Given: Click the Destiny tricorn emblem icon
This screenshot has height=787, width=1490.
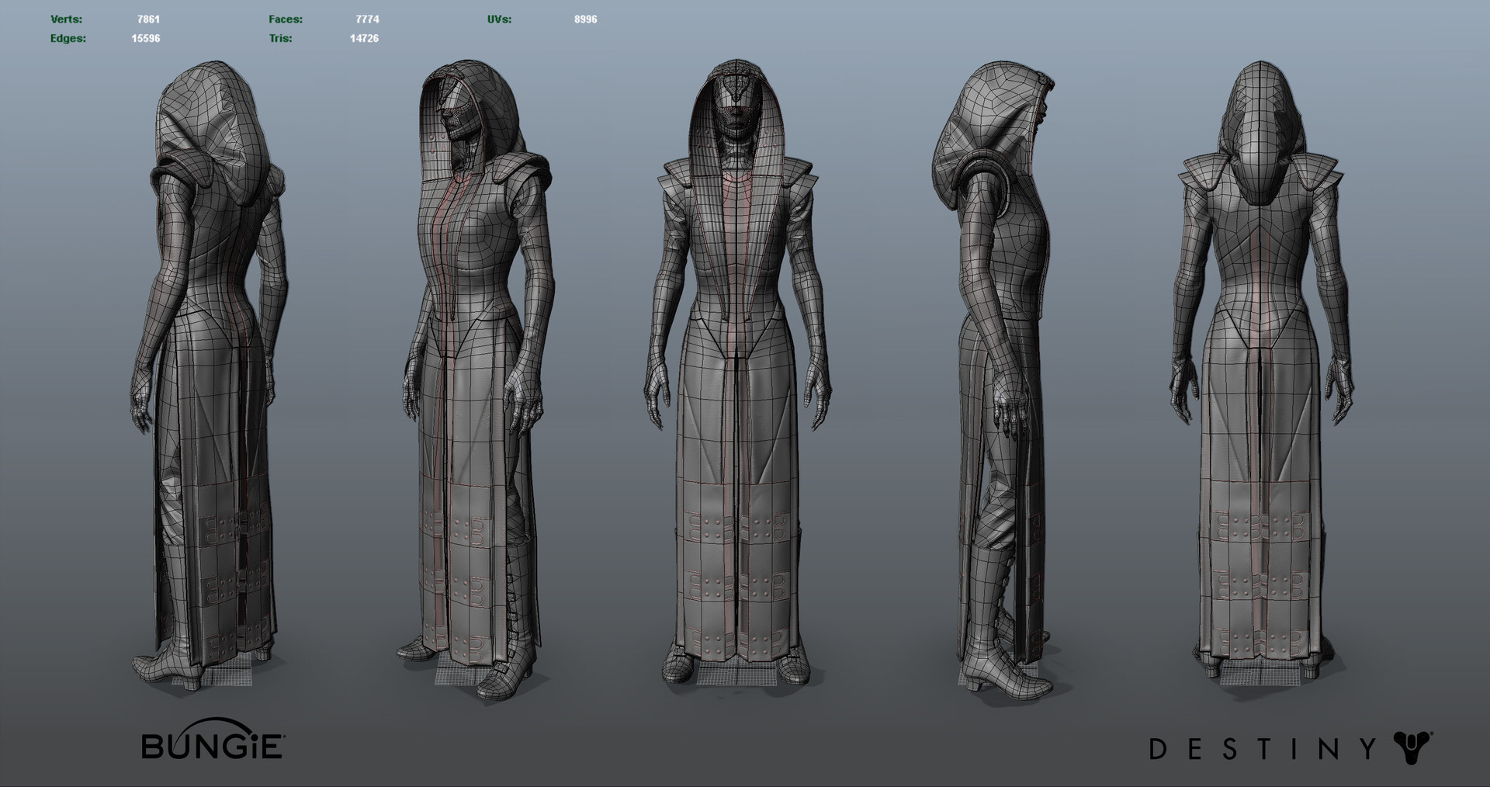Looking at the screenshot, I should point(1412,747).
